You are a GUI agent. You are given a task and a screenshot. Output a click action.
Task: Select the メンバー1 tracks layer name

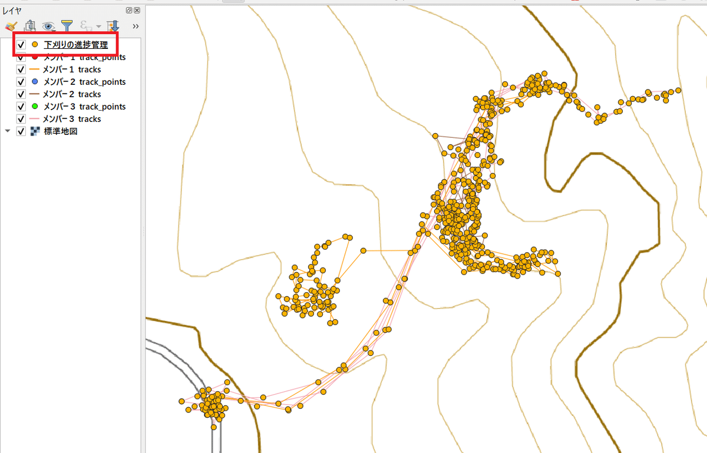[x=72, y=70]
